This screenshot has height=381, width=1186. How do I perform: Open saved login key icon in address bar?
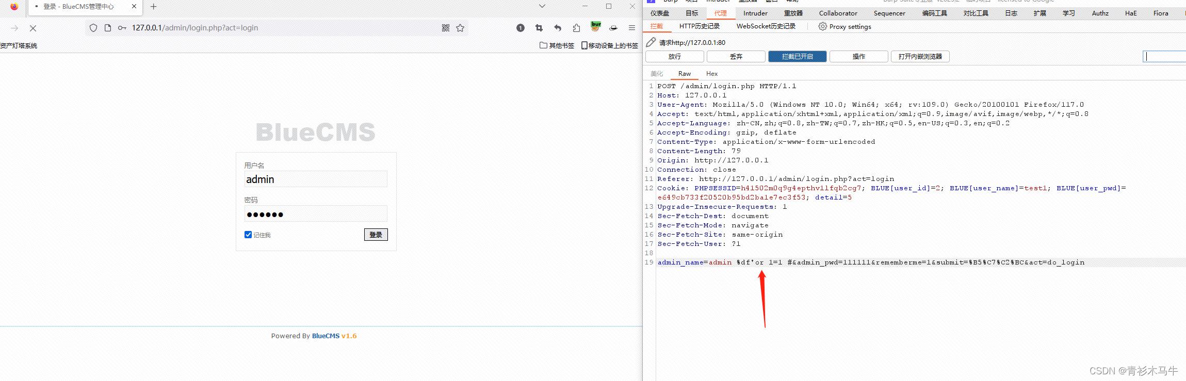point(122,28)
